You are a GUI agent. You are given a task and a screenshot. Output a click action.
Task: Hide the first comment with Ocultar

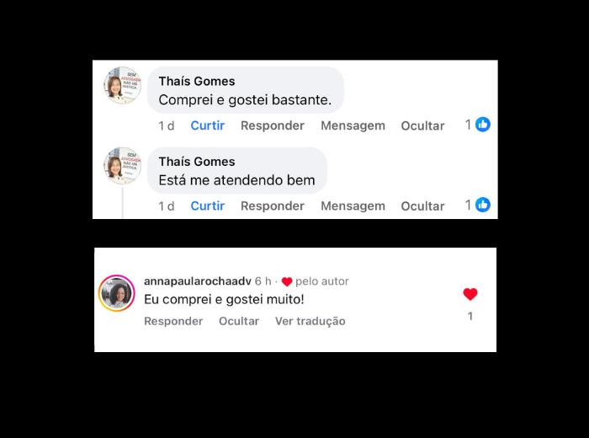tap(422, 126)
